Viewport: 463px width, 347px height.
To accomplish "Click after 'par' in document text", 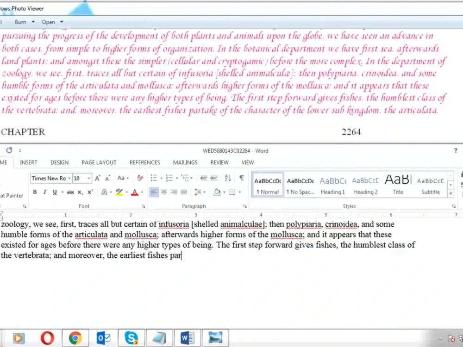I will coord(181,255).
